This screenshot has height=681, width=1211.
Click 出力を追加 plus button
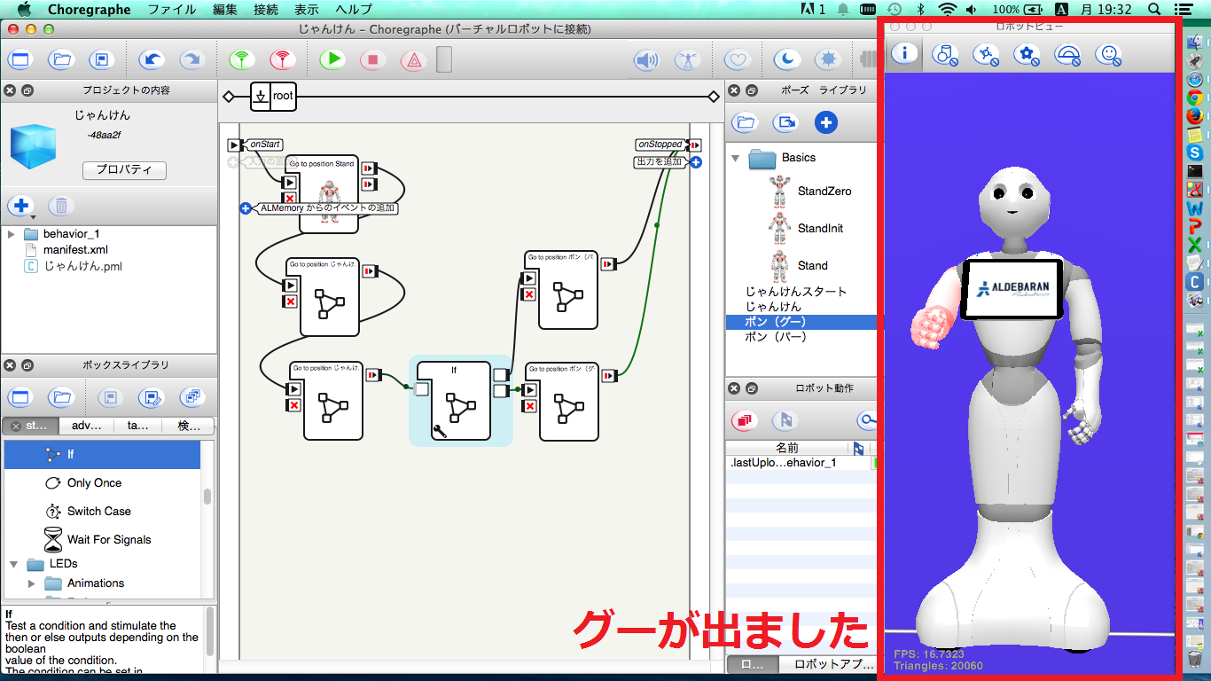click(696, 162)
